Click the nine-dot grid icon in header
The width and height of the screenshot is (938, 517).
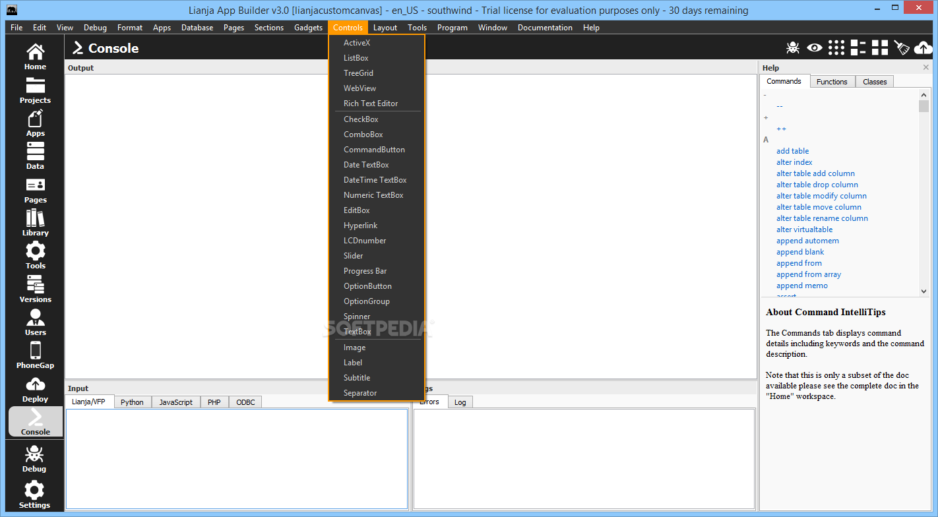point(836,47)
